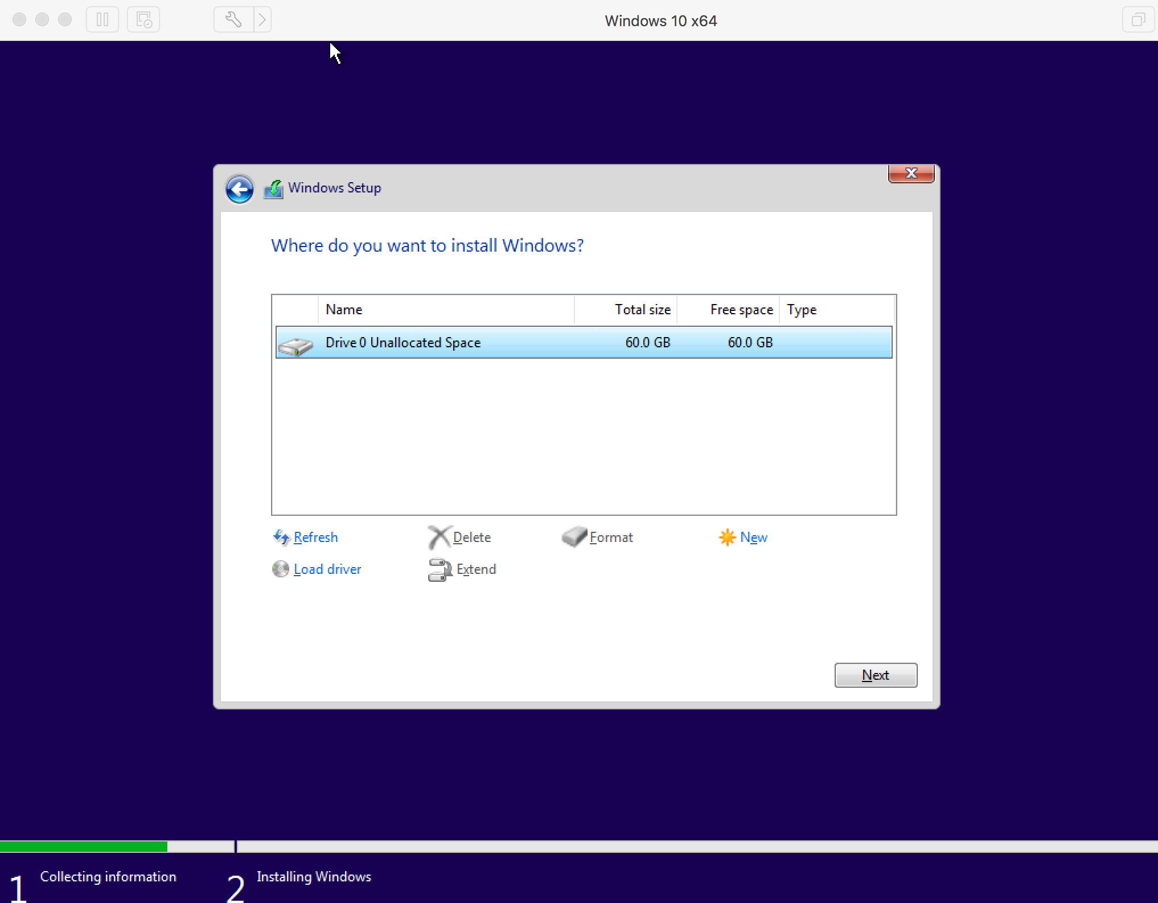Click the Type column header
Screen dimensions: 1158x903
pyautogui.click(x=836, y=310)
